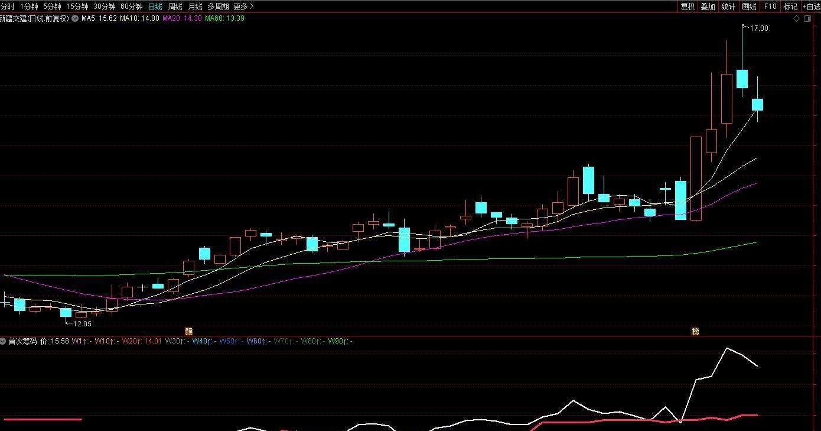
Task: Select the 月线 monthly period tab
Action: tap(195, 7)
